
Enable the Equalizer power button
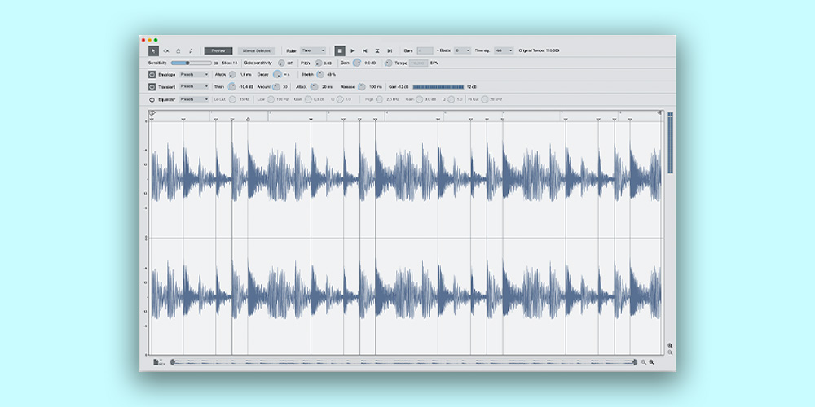(152, 99)
